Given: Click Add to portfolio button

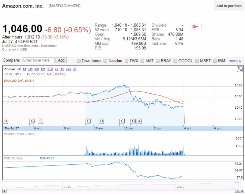Looking at the screenshot, I should click(x=229, y=6).
